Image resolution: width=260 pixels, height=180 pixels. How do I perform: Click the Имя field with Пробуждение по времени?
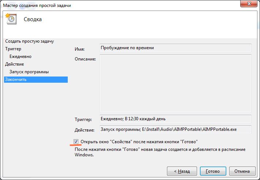pyautogui.click(x=175, y=48)
